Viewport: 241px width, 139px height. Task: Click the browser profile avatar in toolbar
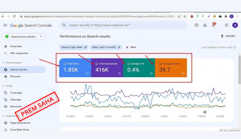[x=231, y=16]
